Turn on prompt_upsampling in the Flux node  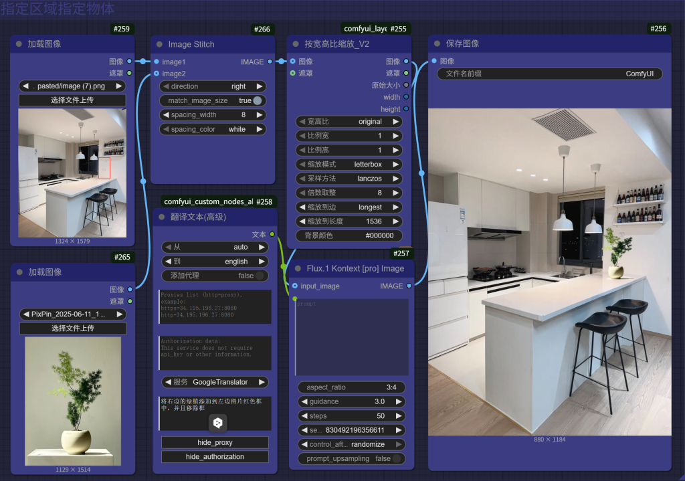coord(397,458)
